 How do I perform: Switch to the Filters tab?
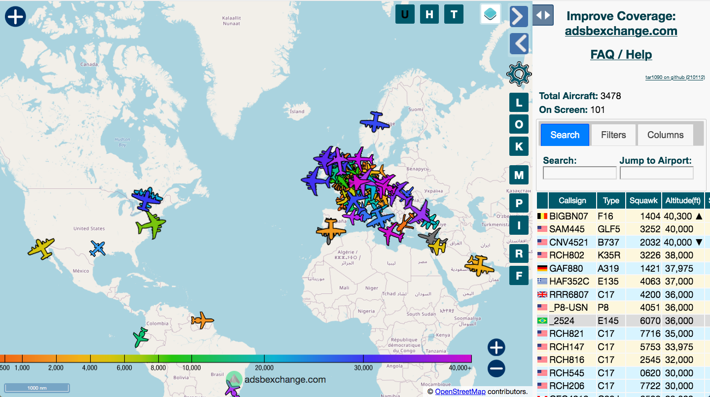pos(613,135)
